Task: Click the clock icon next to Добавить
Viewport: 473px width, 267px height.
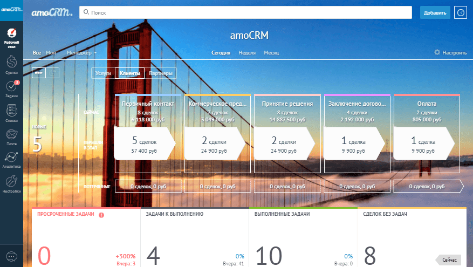Action: pos(461,12)
